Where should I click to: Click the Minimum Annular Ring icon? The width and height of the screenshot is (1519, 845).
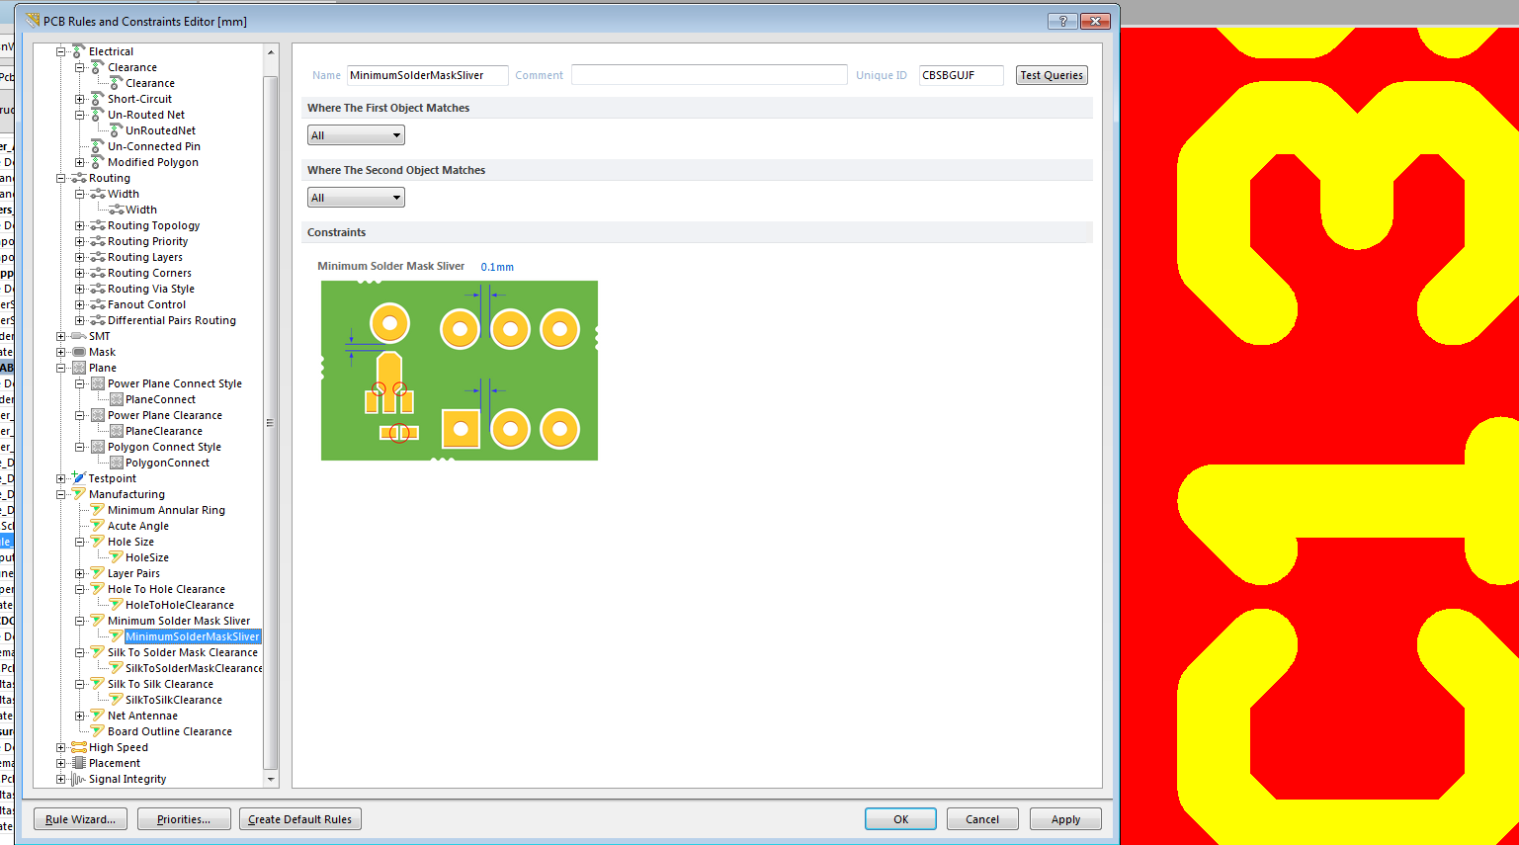tap(98, 510)
